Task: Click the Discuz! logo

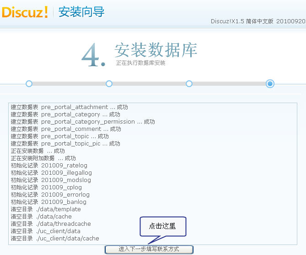Action: coord(25,12)
